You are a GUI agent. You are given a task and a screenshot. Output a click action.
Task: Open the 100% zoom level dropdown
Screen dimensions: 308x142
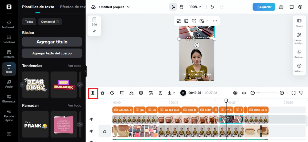(x=195, y=7)
